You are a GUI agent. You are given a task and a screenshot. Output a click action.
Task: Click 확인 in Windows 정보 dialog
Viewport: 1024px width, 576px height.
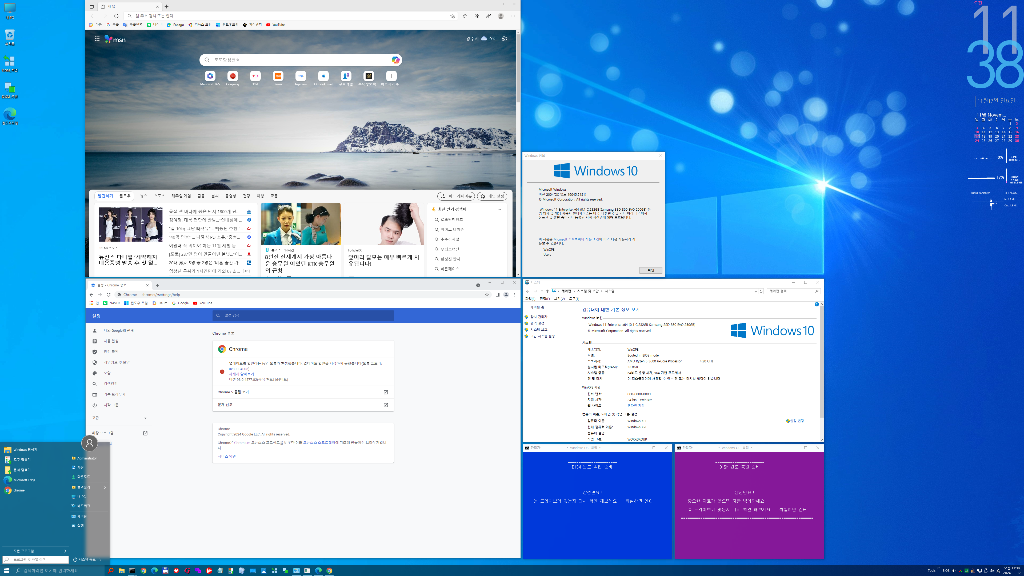(651, 270)
